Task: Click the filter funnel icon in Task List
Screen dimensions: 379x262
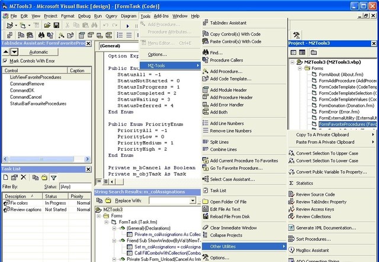Action: [53, 178]
